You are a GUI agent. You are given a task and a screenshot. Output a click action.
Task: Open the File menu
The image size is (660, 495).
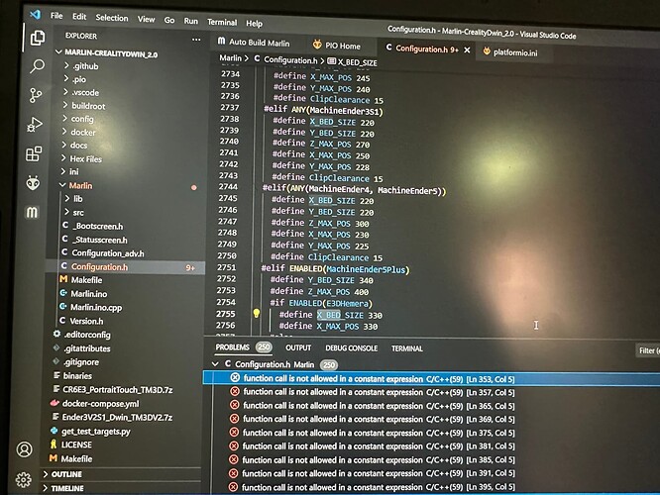click(x=56, y=16)
